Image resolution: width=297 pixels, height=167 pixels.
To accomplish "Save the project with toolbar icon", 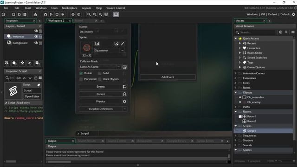I will pos(25,14).
